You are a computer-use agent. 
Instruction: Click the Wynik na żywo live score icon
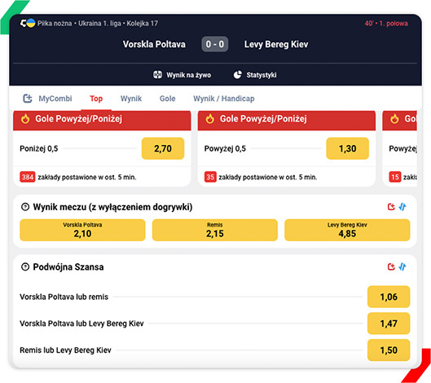tap(157, 75)
